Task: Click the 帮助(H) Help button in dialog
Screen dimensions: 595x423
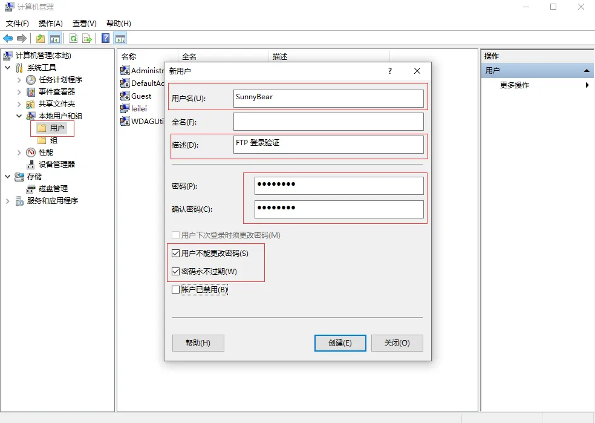Action: pyautogui.click(x=198, y=343)
